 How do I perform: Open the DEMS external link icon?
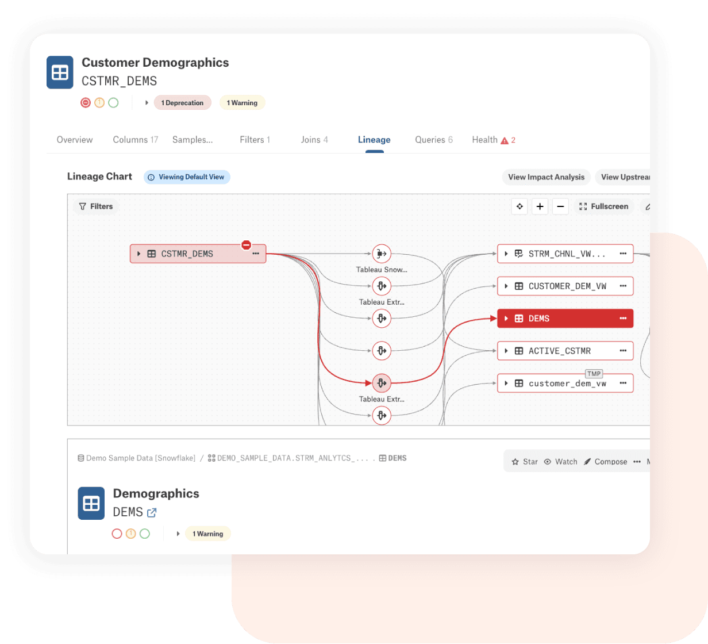(x=152, y=512)
